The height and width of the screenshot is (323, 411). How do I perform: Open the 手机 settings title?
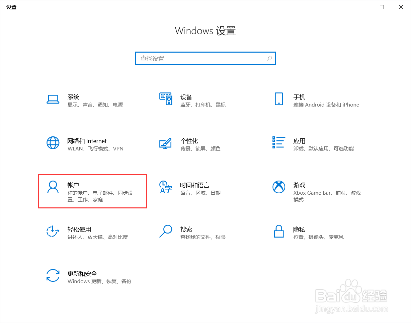(300, 97)
